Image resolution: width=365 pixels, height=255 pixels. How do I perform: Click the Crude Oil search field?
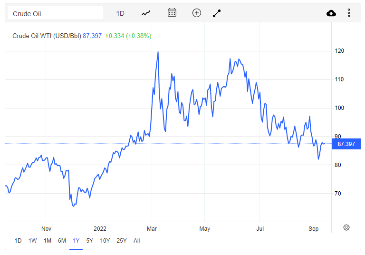(56, 13)
